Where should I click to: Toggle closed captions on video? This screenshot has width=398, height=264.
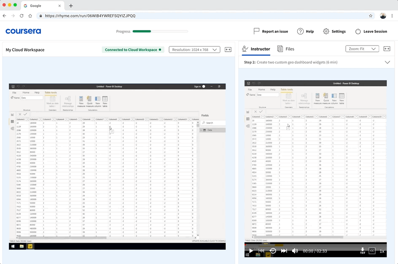click(372, 251)
